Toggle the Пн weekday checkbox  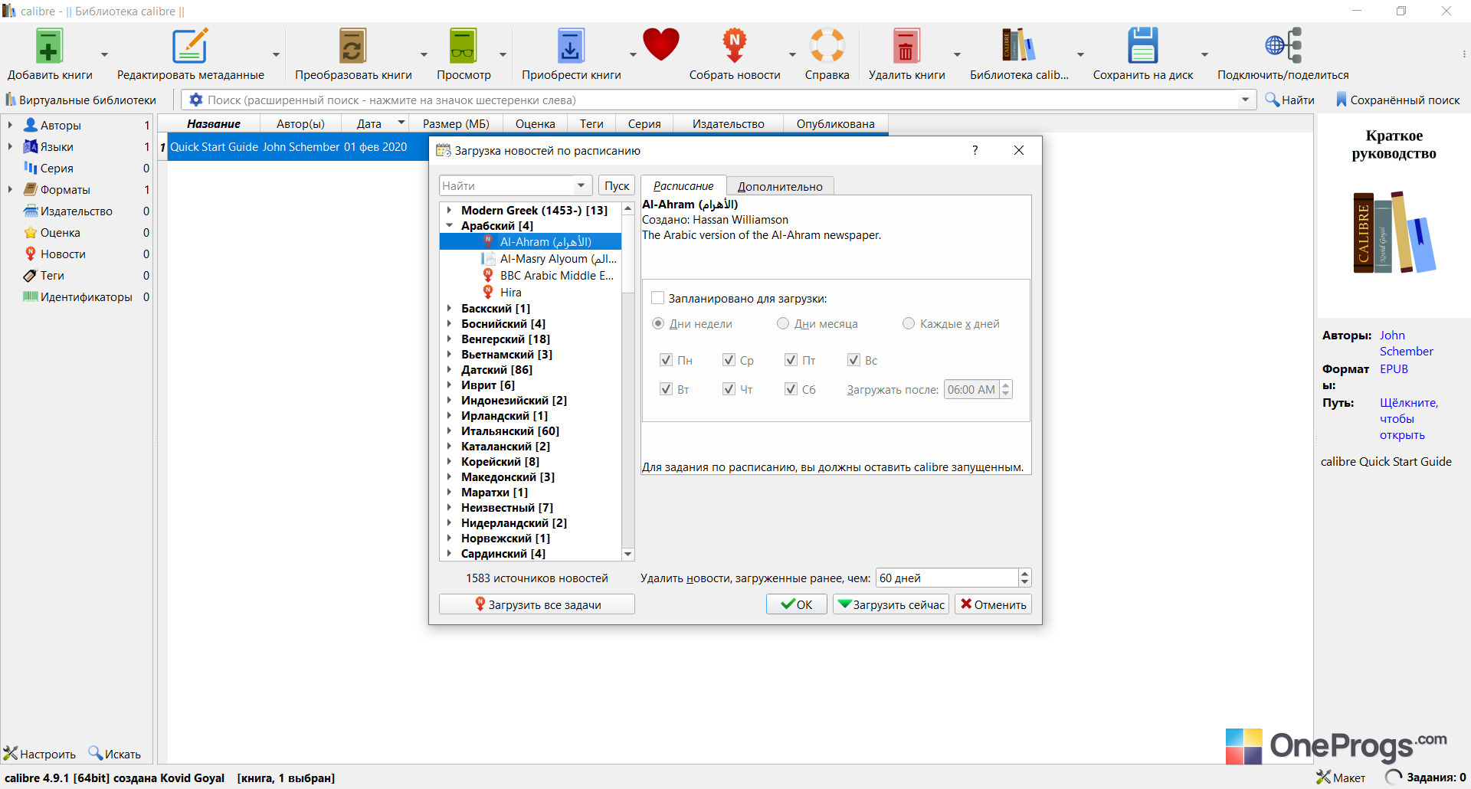666,360
